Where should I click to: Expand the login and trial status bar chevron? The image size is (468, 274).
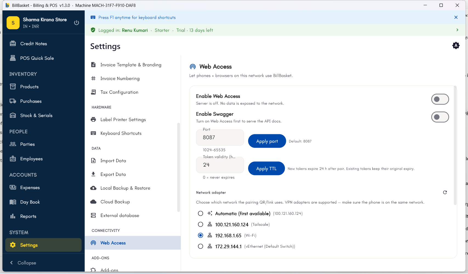457,30
